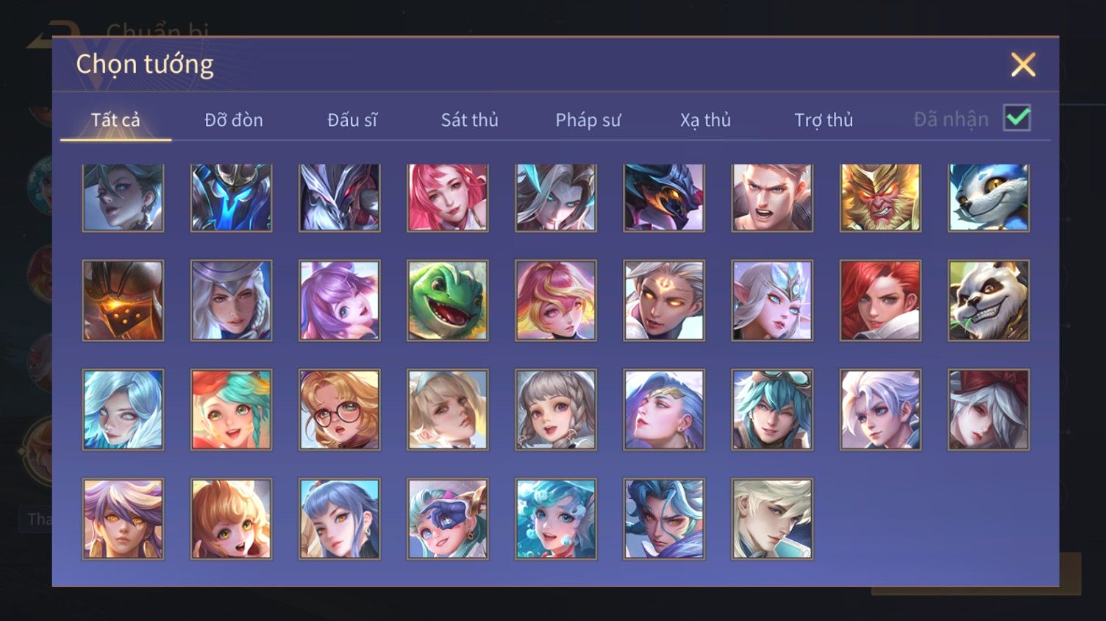Choose the golden Monkey King hero portrait
Viewport: 1106px width, 621px height.
(880, 197)
